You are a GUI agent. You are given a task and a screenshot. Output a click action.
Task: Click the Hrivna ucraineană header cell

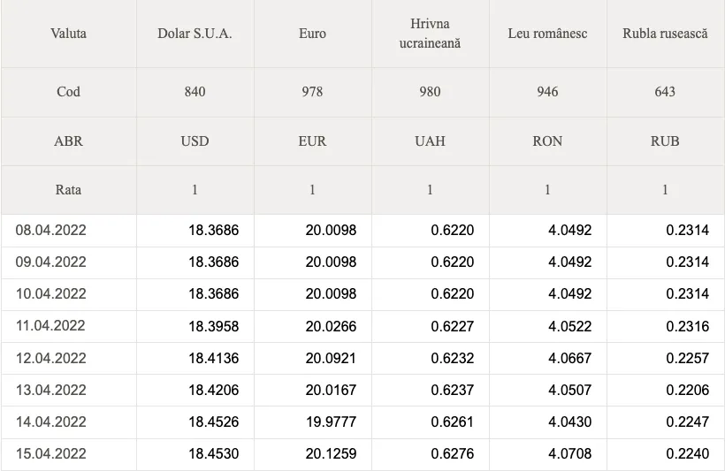[x=430, y=34]
